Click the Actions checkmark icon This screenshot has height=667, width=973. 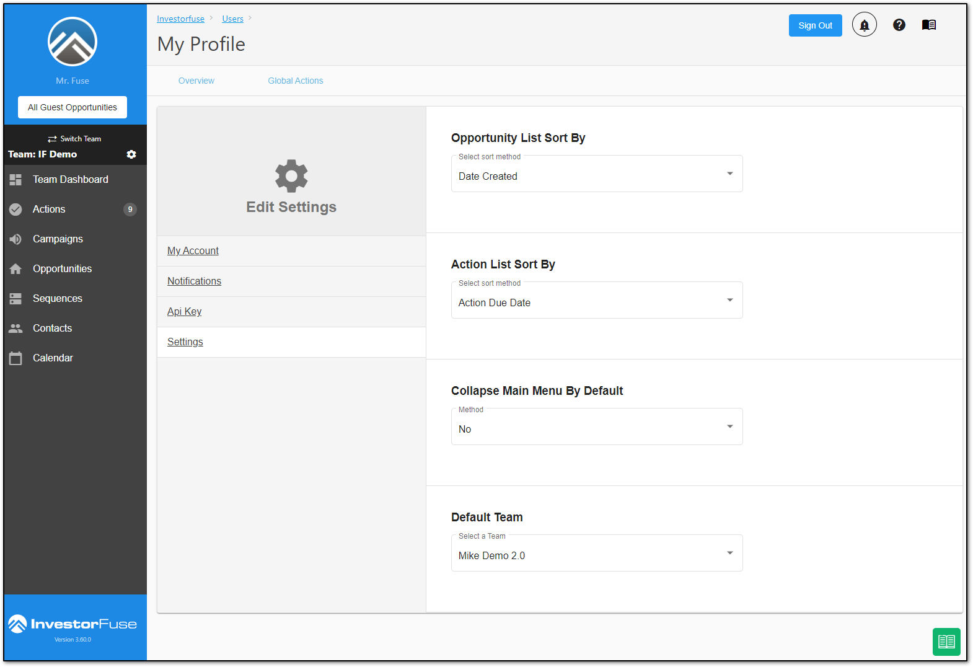click(x=15, y=210)
